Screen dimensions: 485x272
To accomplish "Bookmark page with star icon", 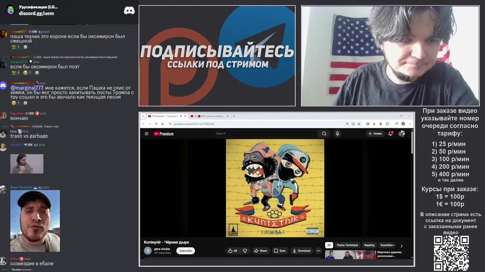I will pos(359,124).
